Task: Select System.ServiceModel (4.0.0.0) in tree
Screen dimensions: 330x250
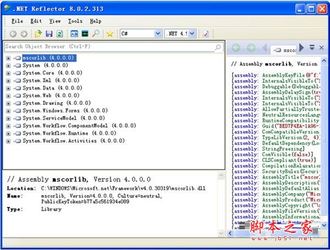Action: pyautogui.click(x=64, y=118)
